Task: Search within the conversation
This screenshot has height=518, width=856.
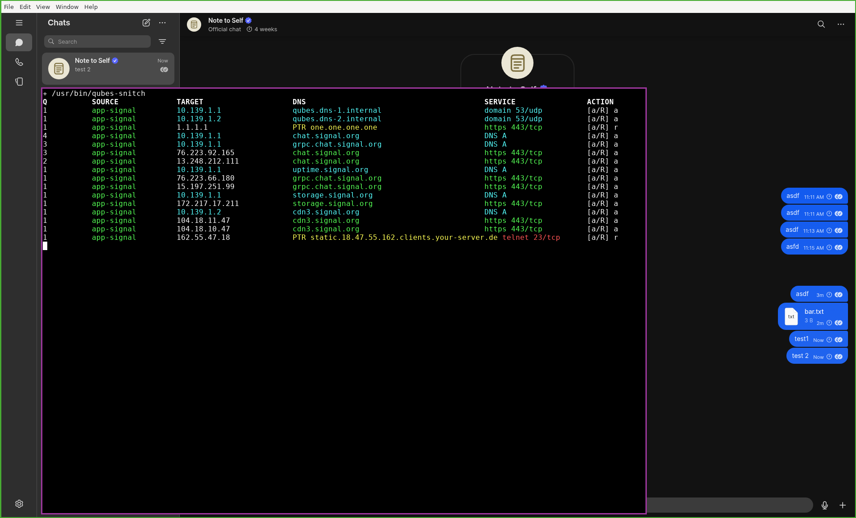Action: [x=821, y=24]
